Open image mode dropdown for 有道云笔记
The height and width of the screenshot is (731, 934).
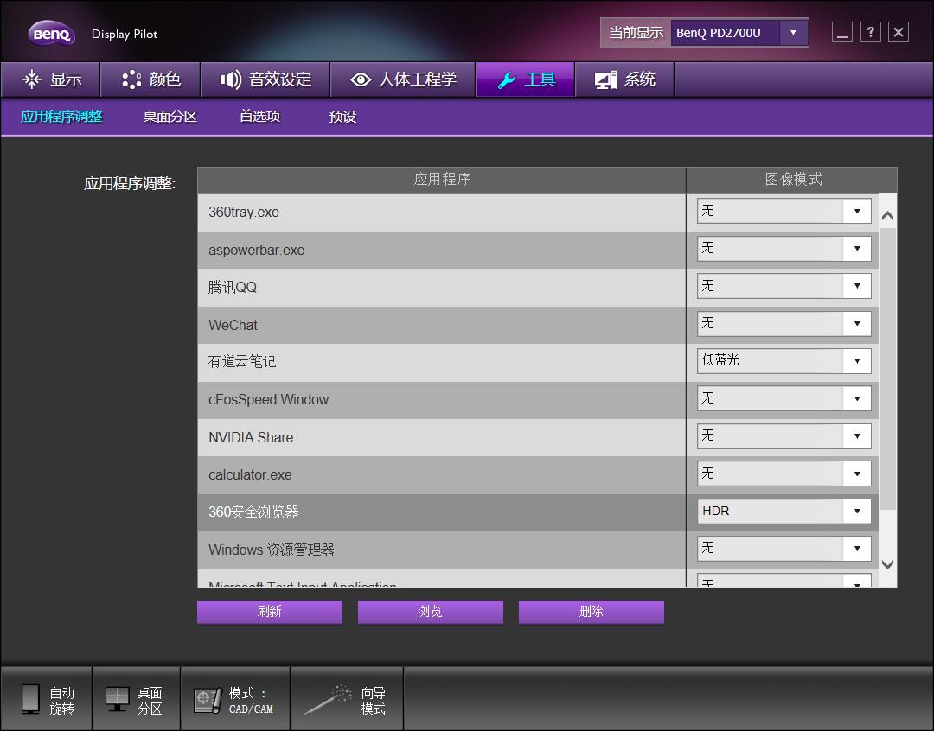click(x=856, y=361)
